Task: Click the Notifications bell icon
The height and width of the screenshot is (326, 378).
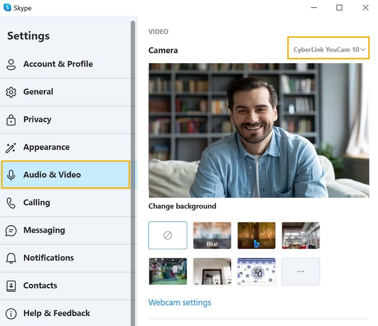Action: [11, 258]
